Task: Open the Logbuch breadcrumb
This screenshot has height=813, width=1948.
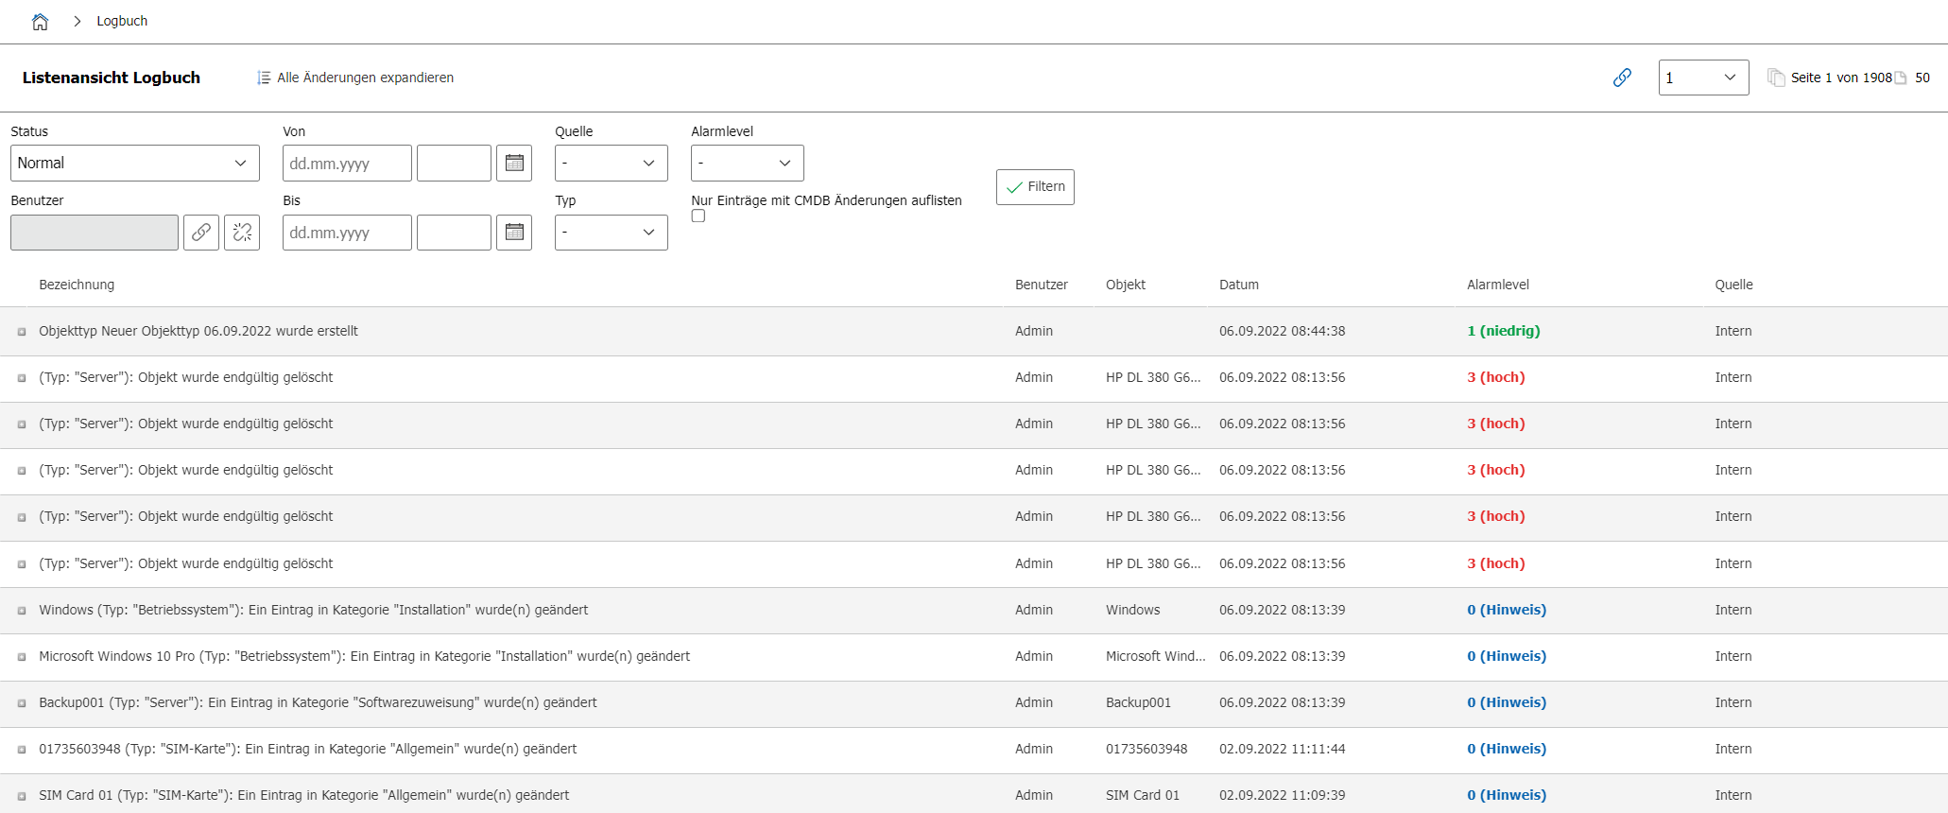Action: [122, 21]
